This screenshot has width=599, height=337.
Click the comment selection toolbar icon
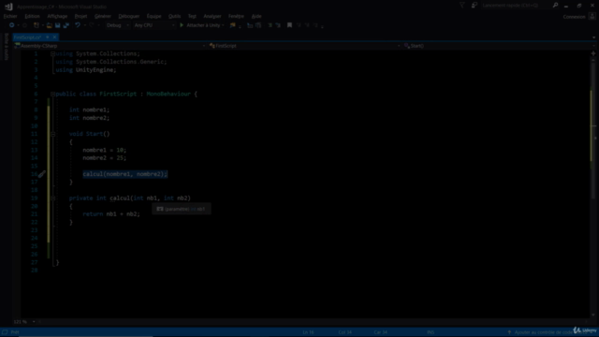tap(270, 25)
